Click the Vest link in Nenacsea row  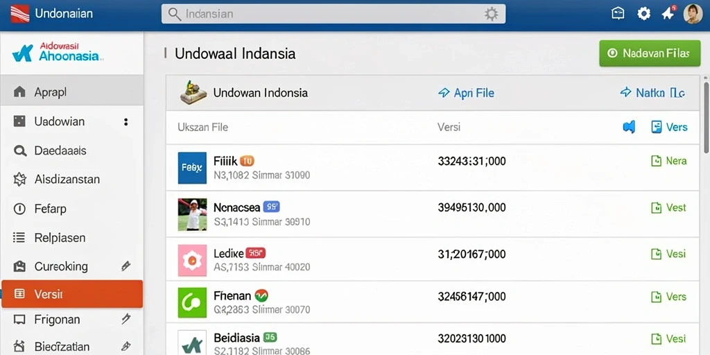(x=669, y=208)
